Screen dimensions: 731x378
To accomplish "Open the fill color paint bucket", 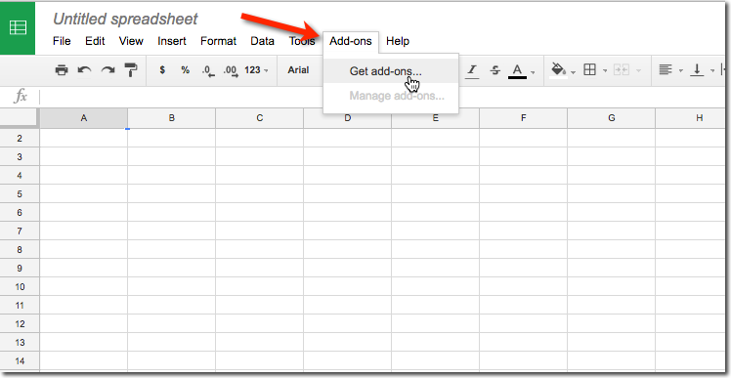I will [558, 70].
